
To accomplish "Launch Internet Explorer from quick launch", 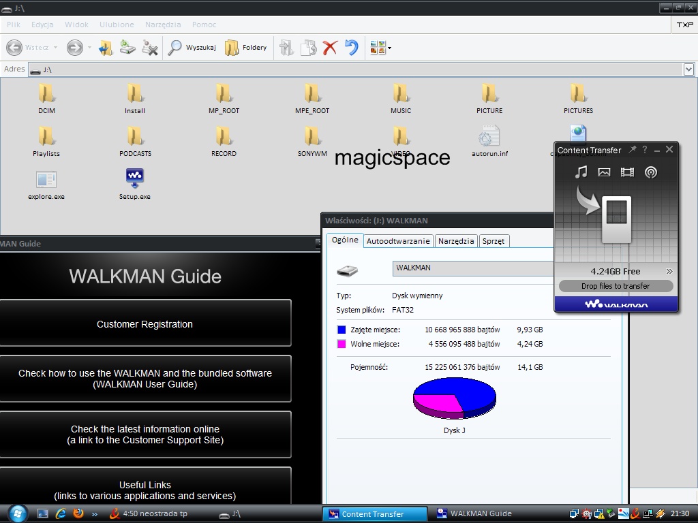I will click(x=61, y=513).
